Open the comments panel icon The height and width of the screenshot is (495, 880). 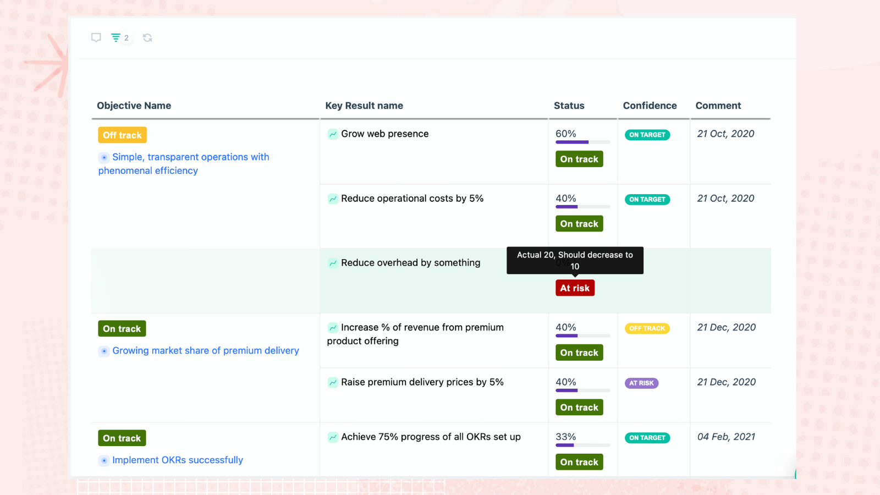tap(96, 37)
